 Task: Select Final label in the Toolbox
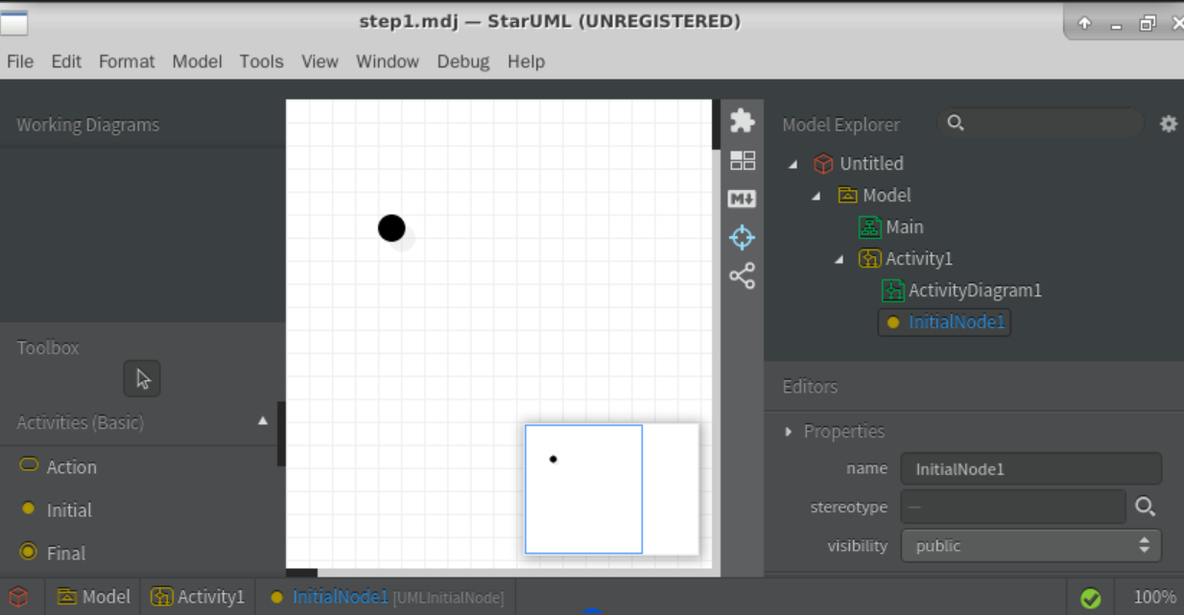(66, 554)
